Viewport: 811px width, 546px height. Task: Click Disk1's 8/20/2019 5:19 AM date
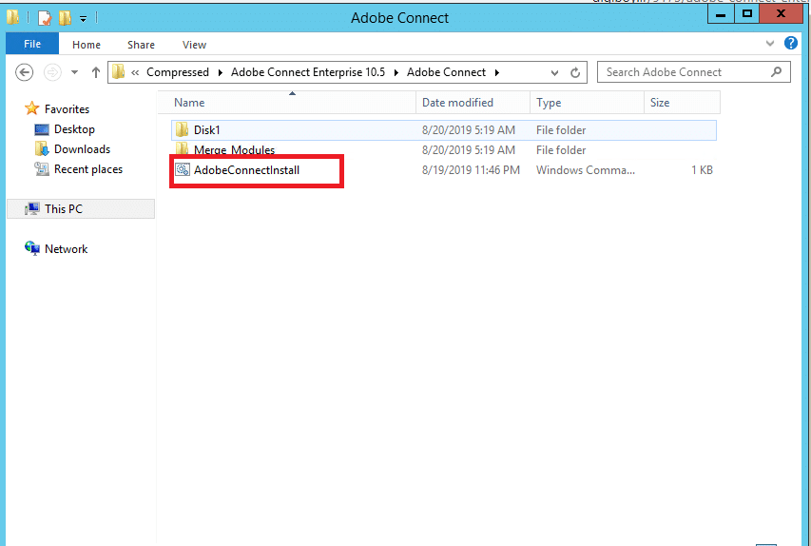pos(468,130)
